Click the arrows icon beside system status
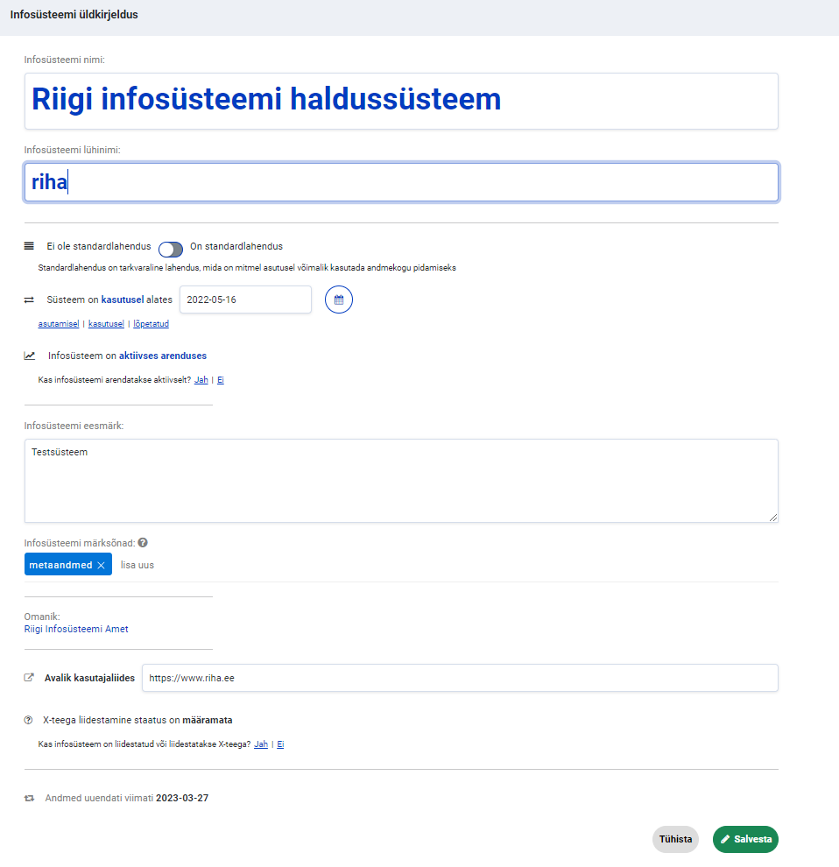 point(29,300)
